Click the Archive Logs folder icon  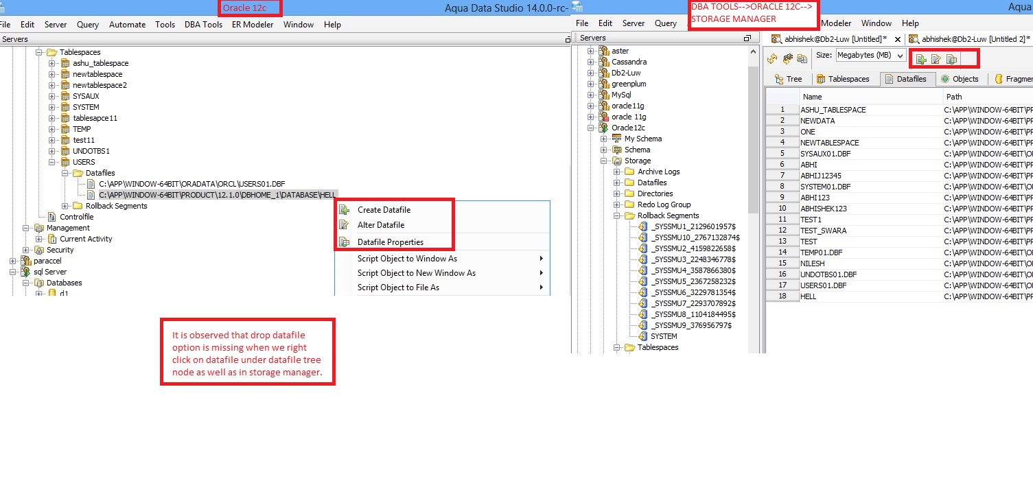pos(629,172)
